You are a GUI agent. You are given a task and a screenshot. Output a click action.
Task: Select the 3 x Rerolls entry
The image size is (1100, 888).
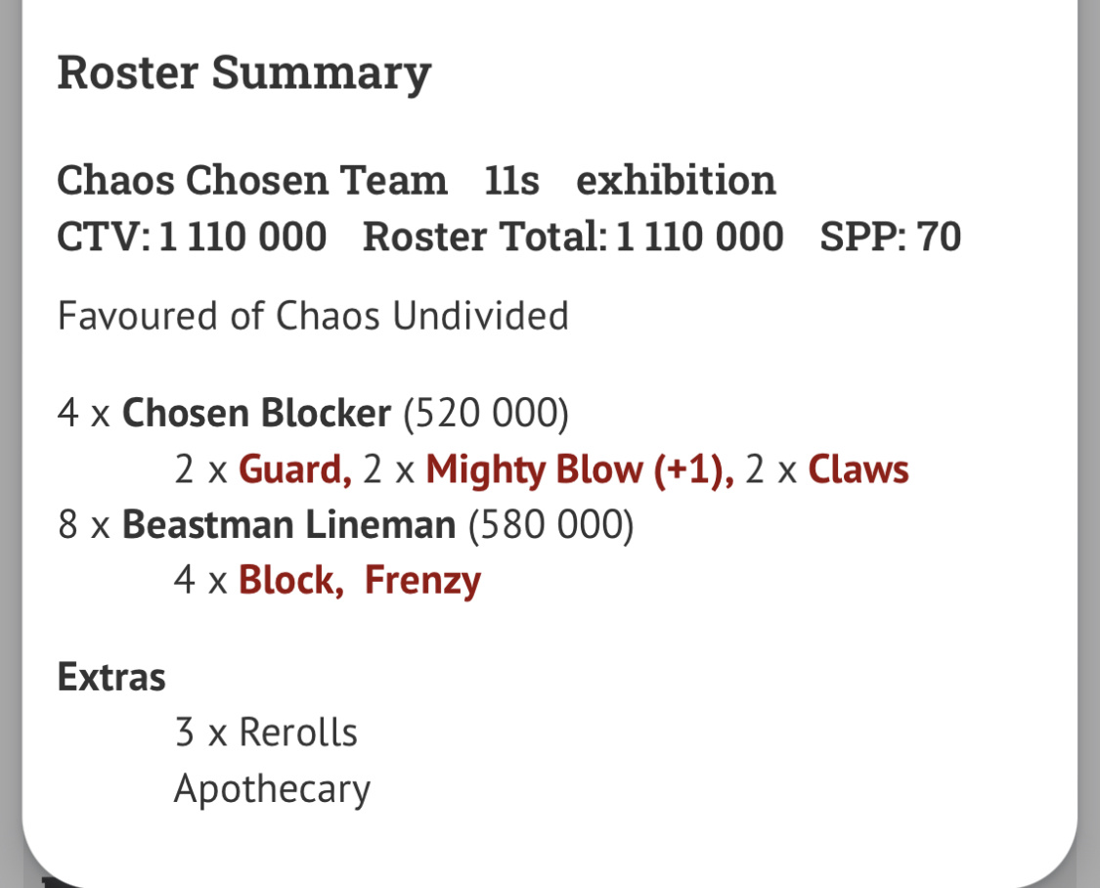pyautogui.click(x=266, y=733)
